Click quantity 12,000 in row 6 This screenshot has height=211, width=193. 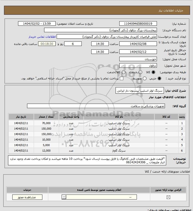pos(46,151)
